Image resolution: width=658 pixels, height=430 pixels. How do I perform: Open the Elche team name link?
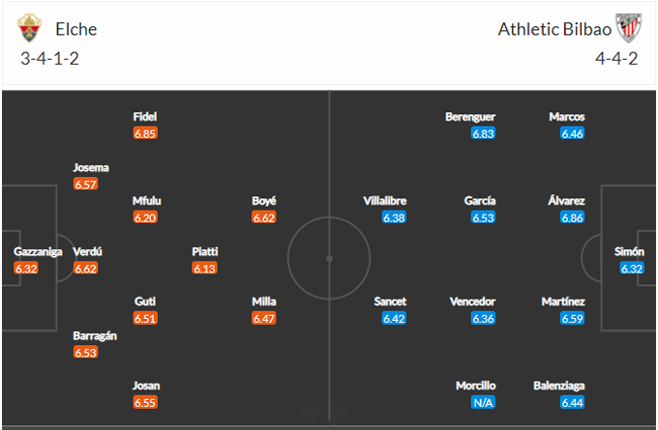point(76,29)
